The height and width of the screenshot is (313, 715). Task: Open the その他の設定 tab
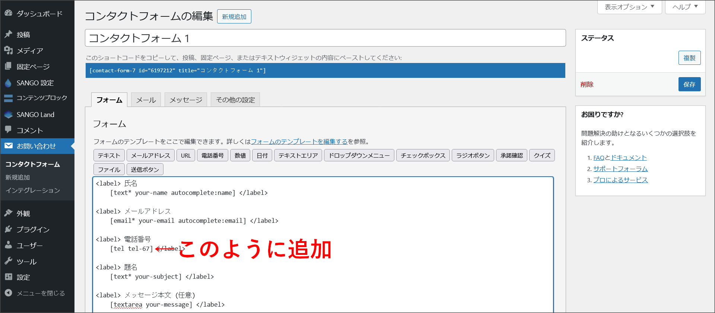coord(235,100)
